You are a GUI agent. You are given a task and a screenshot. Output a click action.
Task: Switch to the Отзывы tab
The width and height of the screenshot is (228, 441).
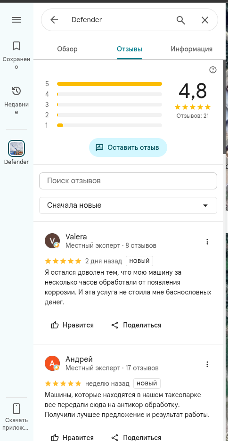click(x=130, y=49)
